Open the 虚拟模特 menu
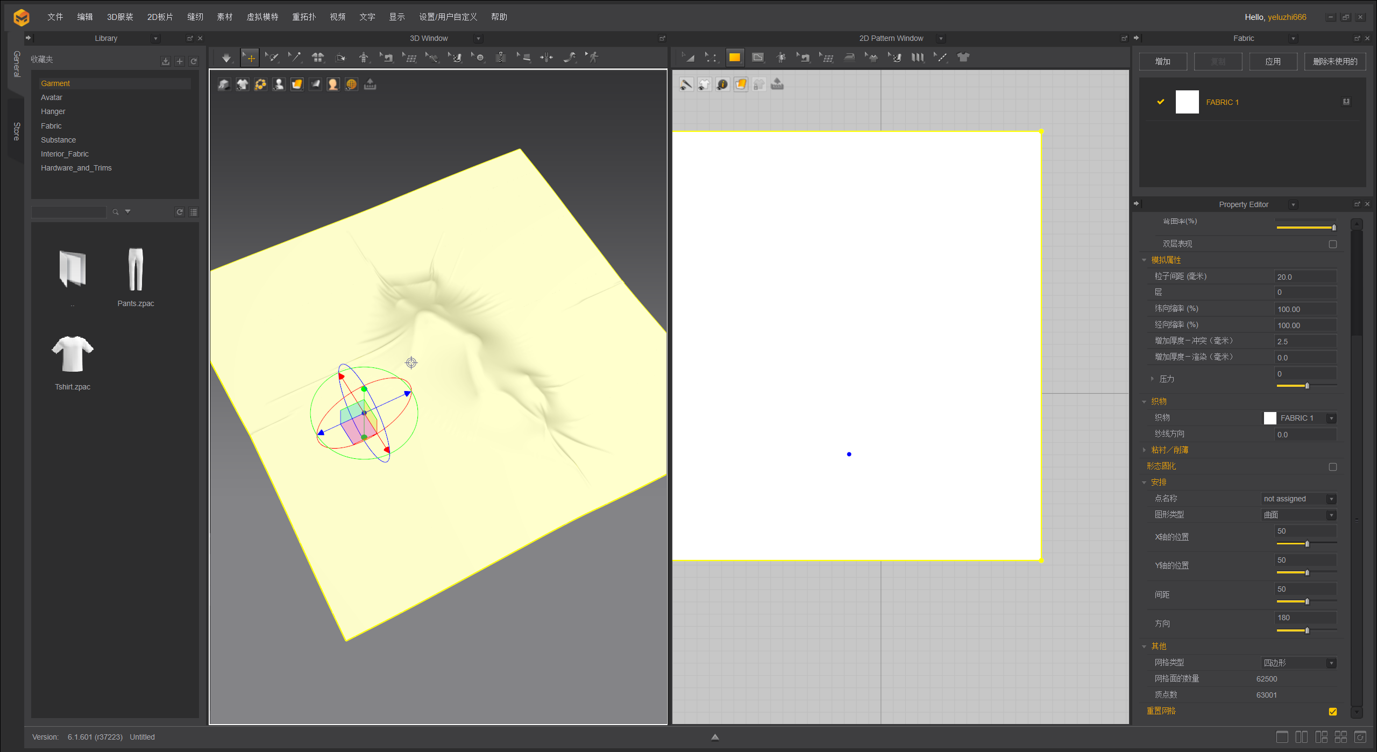Image resolution: width=1377 pixels, height=752 pixels. click(x=262, y=17)
